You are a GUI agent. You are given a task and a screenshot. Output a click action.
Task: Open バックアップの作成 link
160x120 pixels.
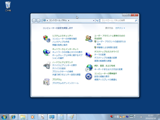[61, 42]
